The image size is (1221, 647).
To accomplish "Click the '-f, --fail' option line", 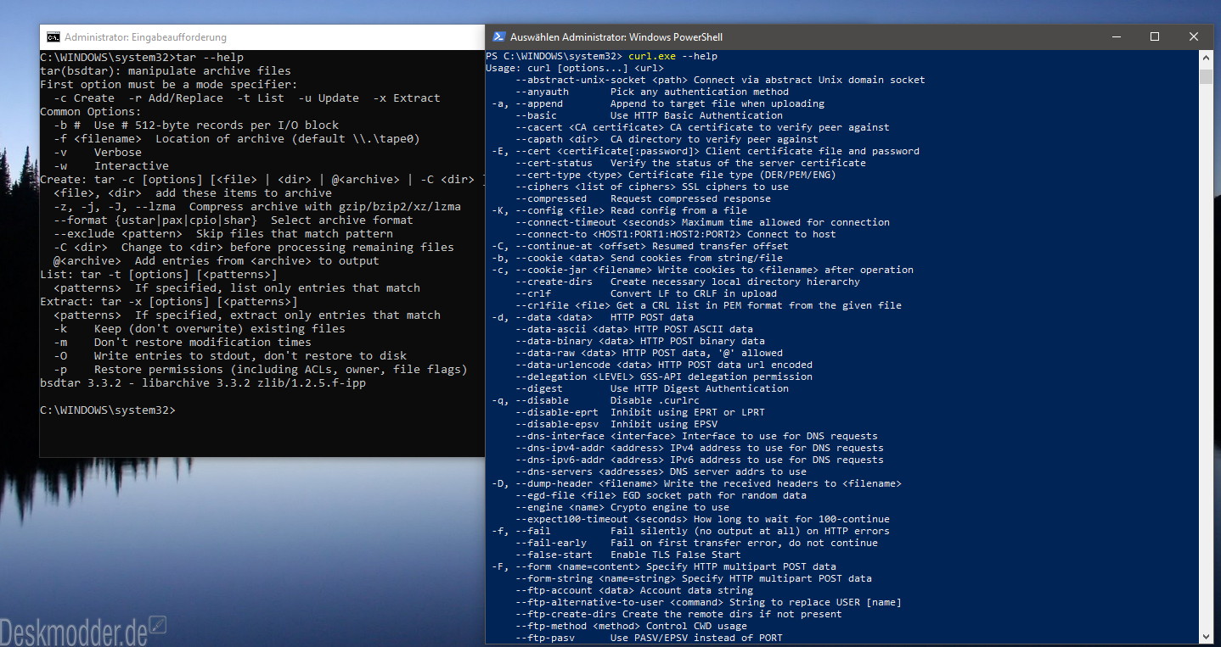I will [x=690, y=531].
